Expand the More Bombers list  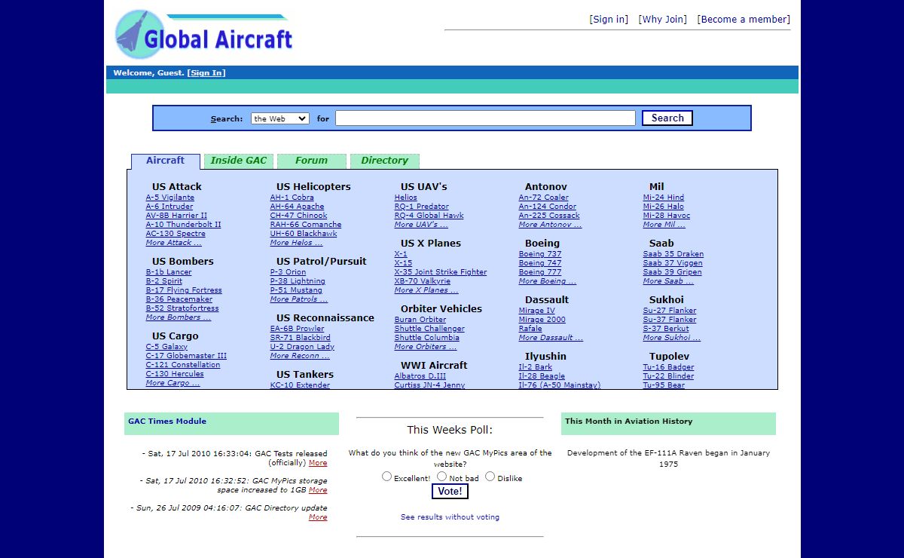tap(179, 317)
